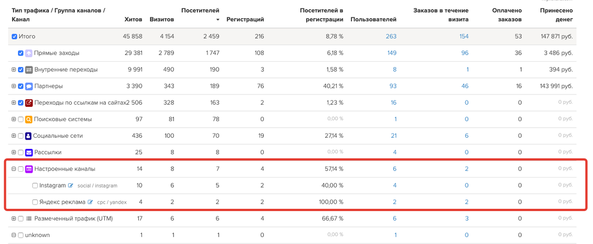
Task: Click the Direct visits arrow icon
Action: [x=29, y=53]
